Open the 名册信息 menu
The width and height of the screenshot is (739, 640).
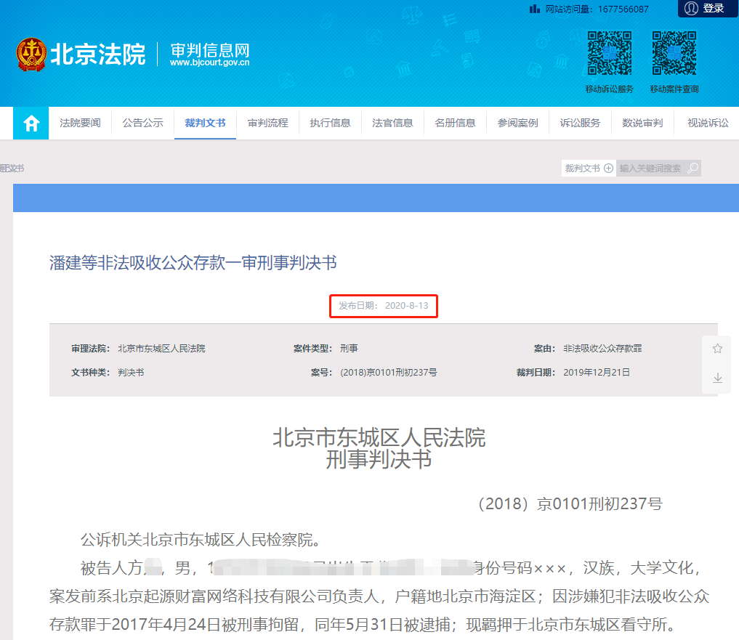click(x=455, y=123)
